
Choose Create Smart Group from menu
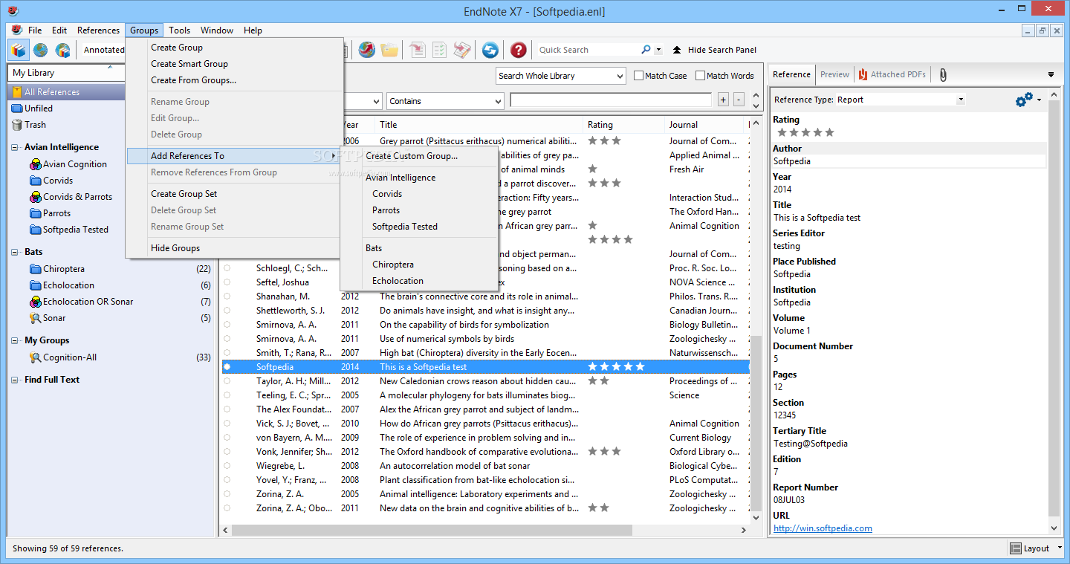189,64
